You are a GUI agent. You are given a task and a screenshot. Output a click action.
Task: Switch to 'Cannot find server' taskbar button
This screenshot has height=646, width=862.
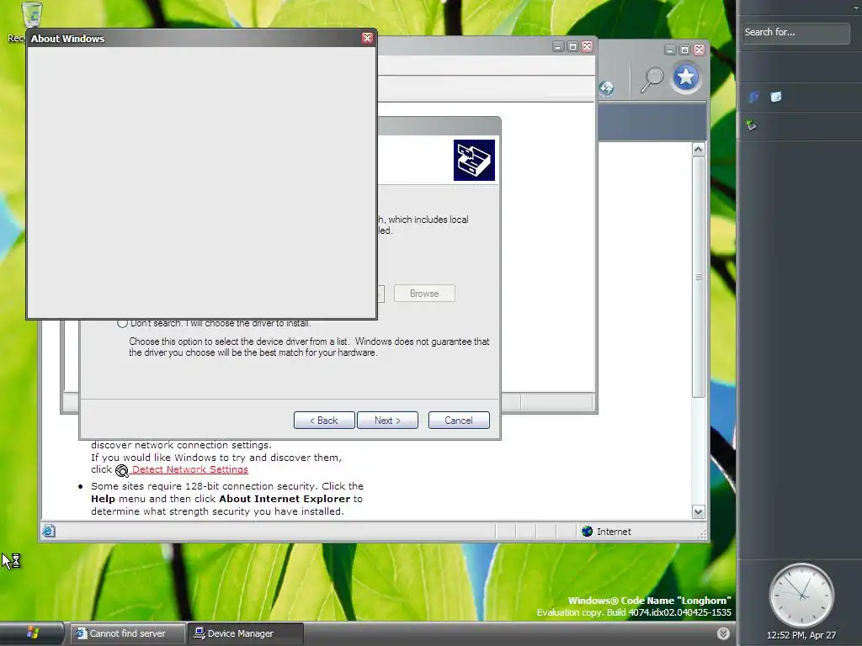tap(128, 633)
